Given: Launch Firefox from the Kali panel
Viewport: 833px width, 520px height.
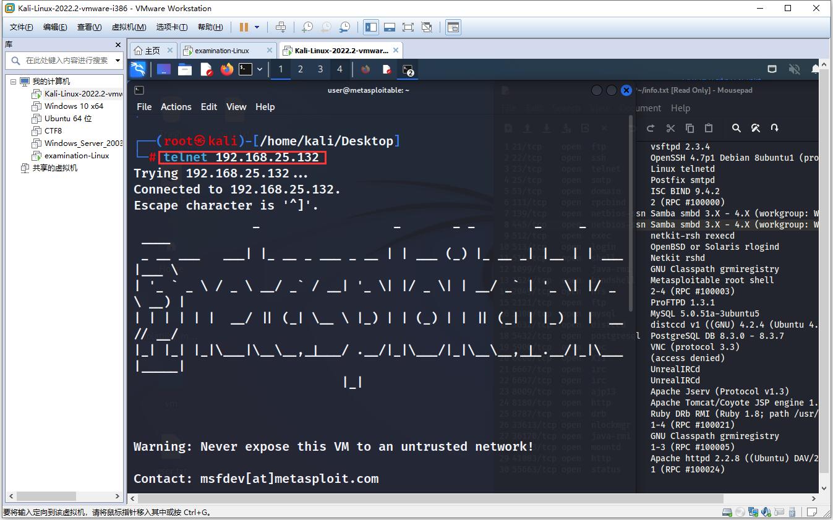Looking at the screenshot, I should pos(227,69).
